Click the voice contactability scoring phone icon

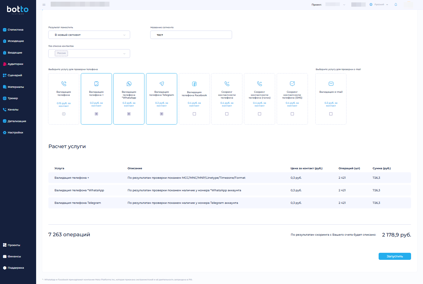click(x=260, y=84)
